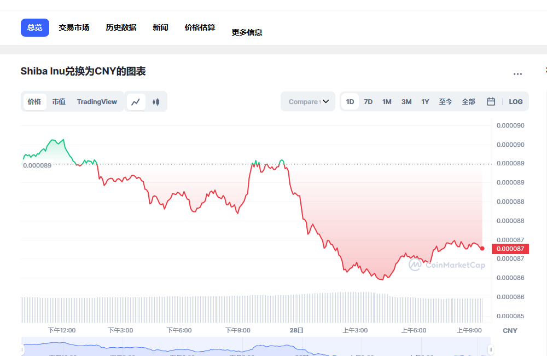Image resolution: width=547 pixels, height=356 pixels.
Task: Click the right handle of range slider
Action: (x=491, y=349)
